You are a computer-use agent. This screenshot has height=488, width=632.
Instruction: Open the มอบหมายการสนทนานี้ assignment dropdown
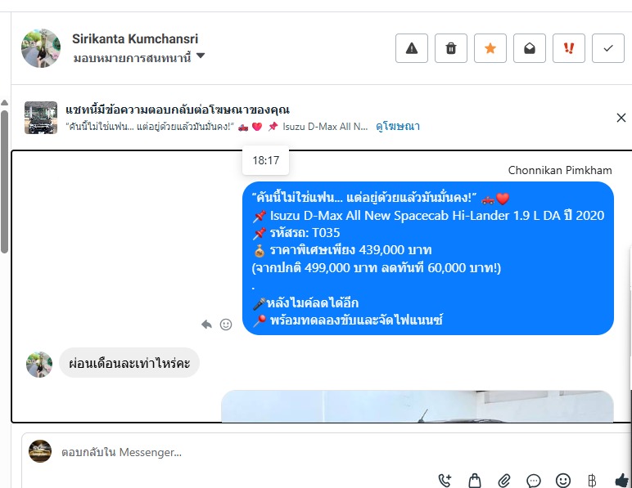[x=138, y=57]
